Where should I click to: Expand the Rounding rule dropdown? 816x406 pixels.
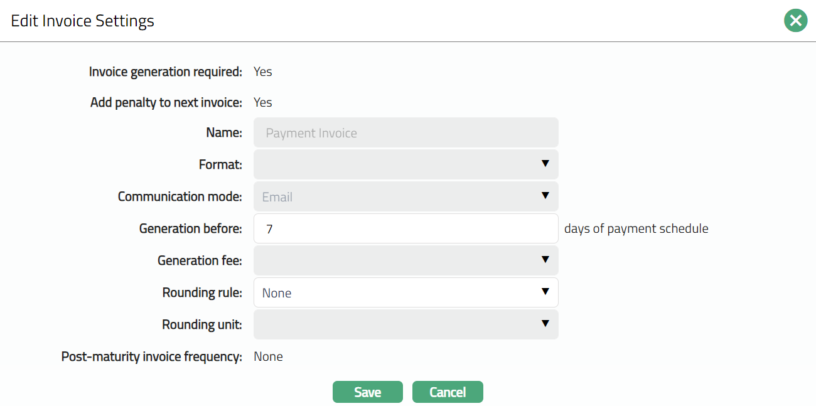pos(405,293)
